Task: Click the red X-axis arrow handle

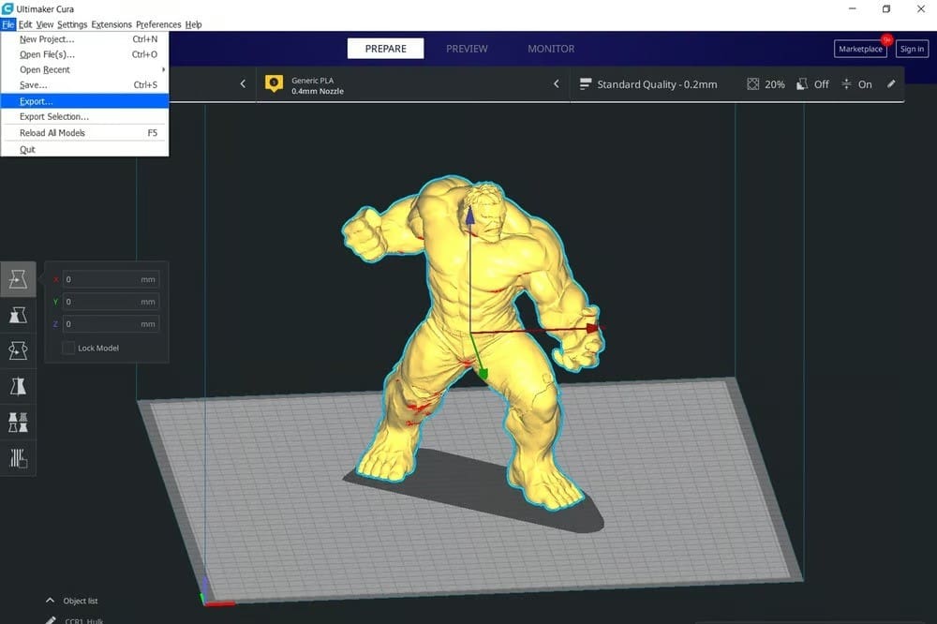Action: coord(592,328)
